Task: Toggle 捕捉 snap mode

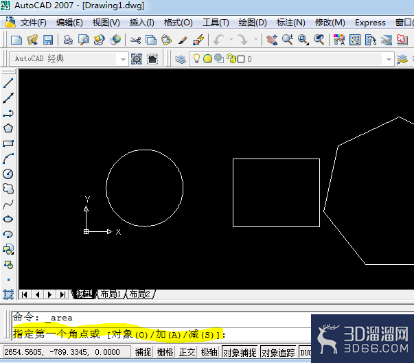Action: (x=143, y=352)
